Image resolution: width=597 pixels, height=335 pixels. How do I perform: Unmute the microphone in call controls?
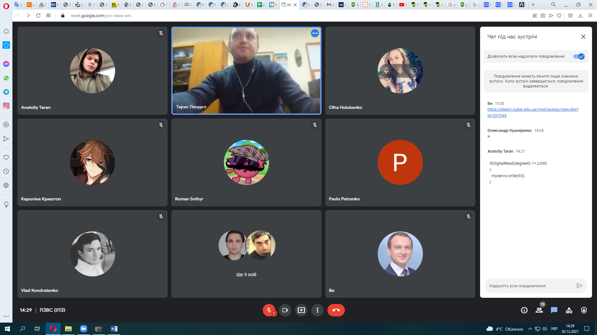(x=269, y=310)
